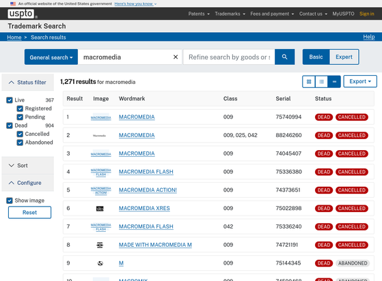Clear the macromedia search text with X

176,57
